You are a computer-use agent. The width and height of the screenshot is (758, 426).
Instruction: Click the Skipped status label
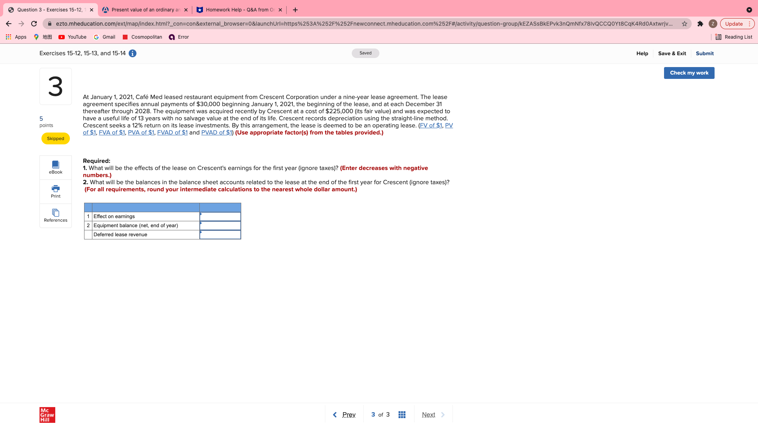click(55, 138)
